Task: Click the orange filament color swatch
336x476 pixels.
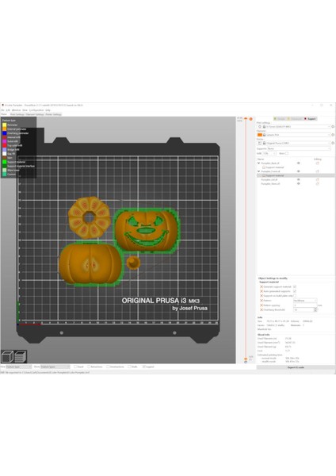Action: 260,135
